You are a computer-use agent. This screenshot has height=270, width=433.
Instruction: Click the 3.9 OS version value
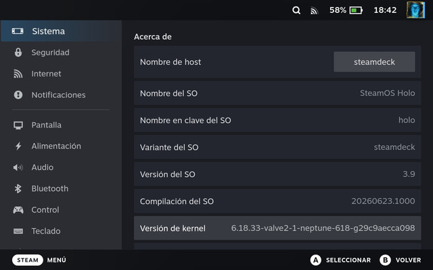pos(409,174)
